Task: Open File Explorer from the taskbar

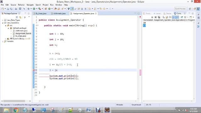Action: (6, 110)
